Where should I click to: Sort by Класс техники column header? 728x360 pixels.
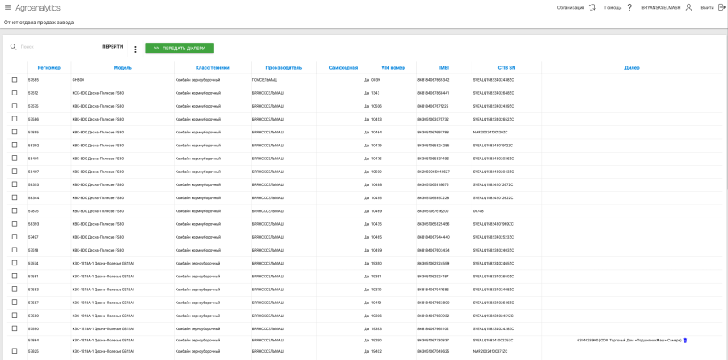pyautogui.click(x=212, y=68)
